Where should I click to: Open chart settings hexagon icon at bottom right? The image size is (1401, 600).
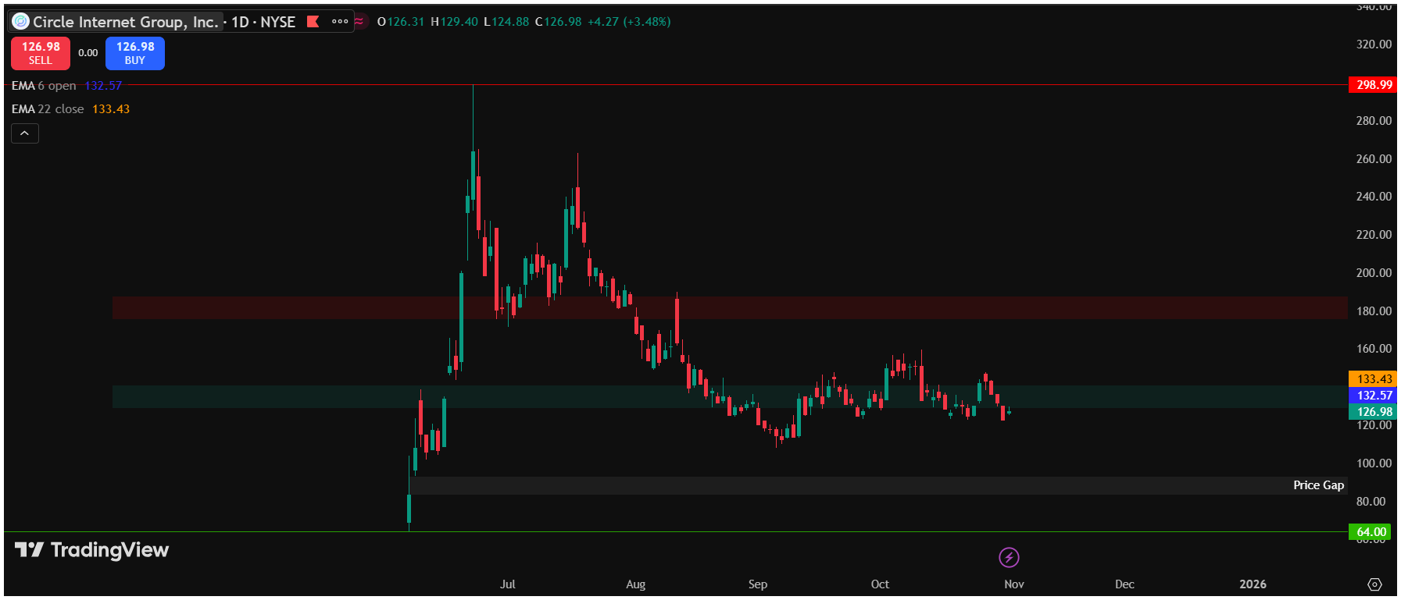pos(1374,584)
